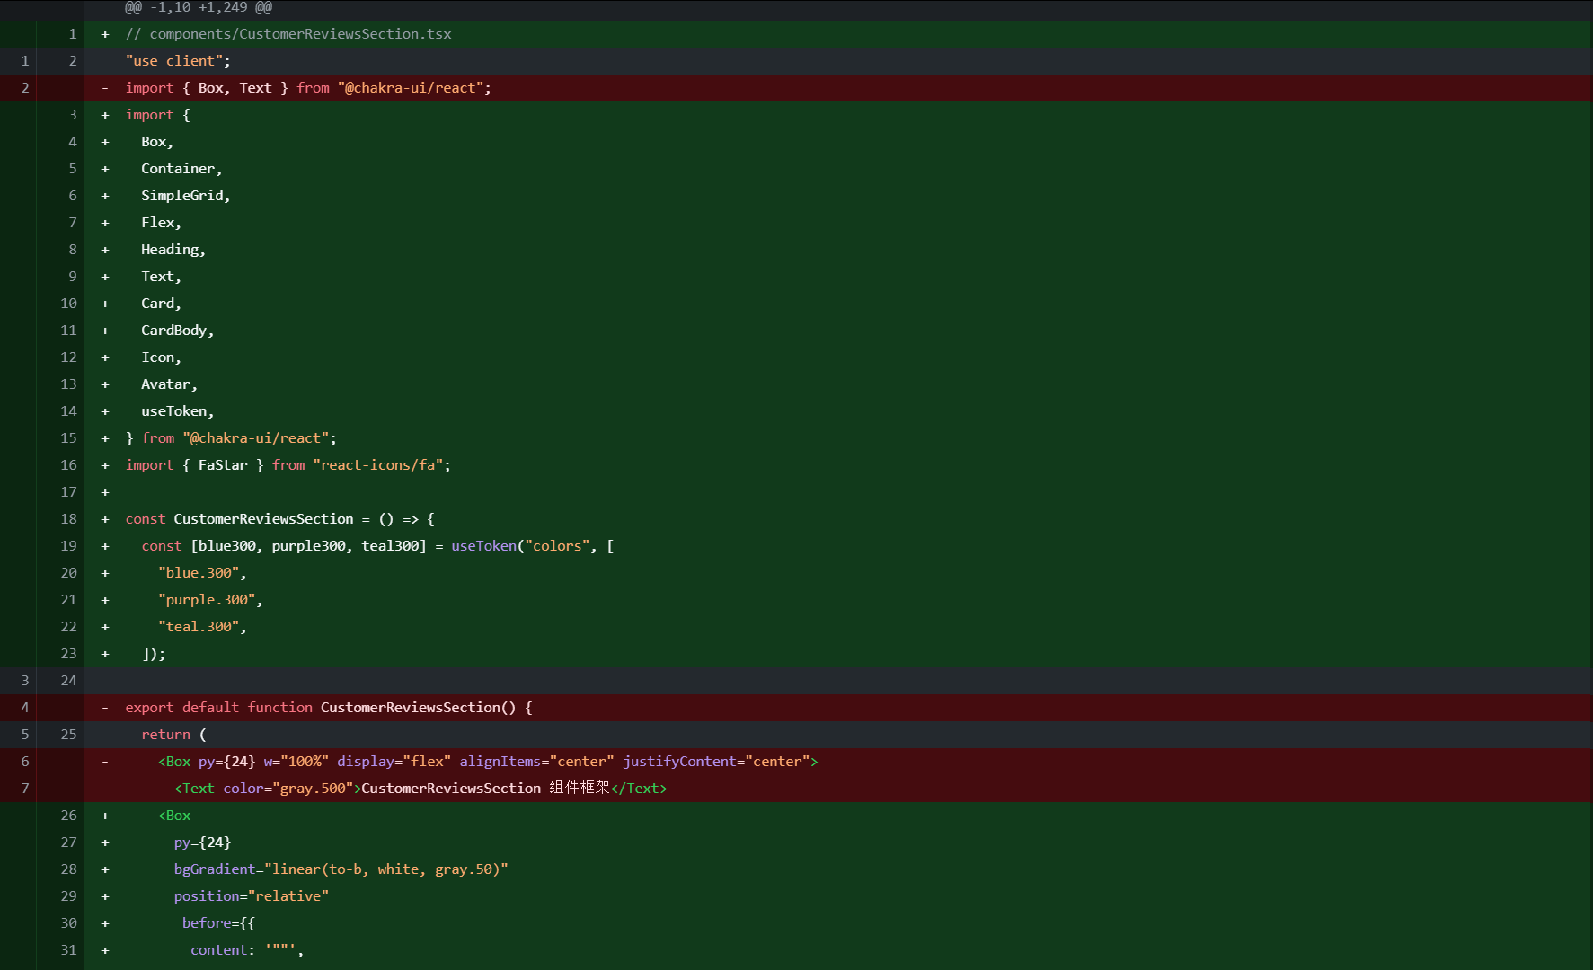1593x970 pixels.
Task: Click the "_before={{" prop line
Action: point(215,923)
